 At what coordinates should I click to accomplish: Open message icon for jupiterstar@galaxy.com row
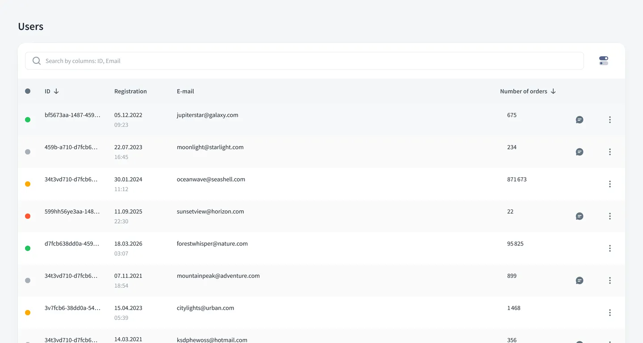pyautogui.click(x=580, y=120)
